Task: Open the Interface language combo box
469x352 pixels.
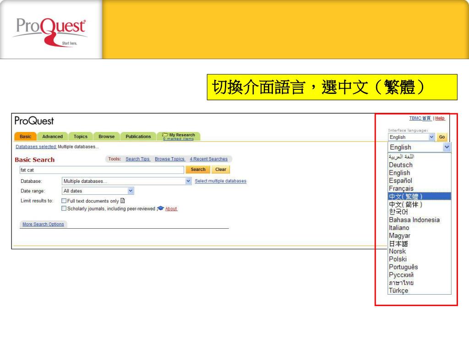Action: click(x=411, y=137)
